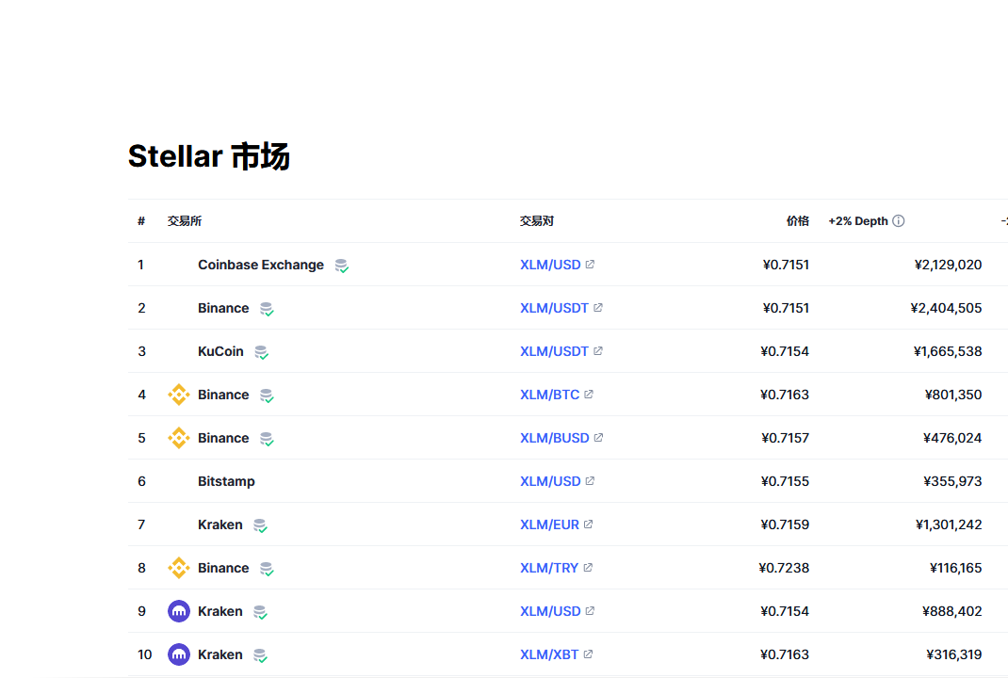Select depth value ¥2,129,020

949,265
